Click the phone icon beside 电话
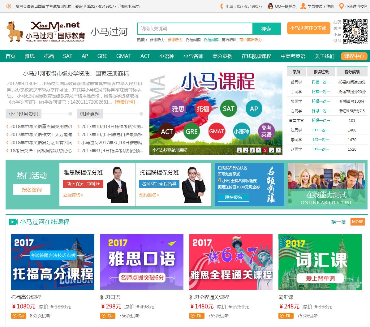The image size is (370, 327). pyautogui.click(x=222, y=6)
